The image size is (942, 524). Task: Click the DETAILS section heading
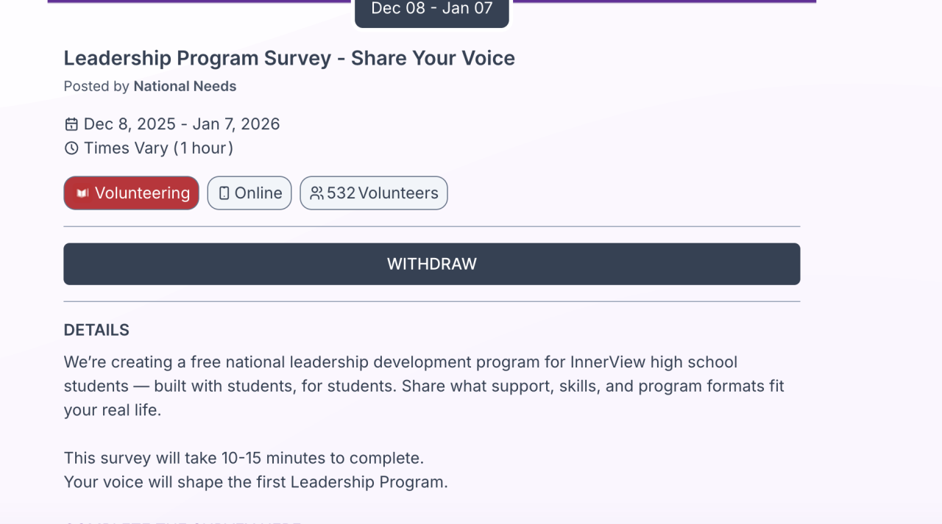click(x=96, y=330)
